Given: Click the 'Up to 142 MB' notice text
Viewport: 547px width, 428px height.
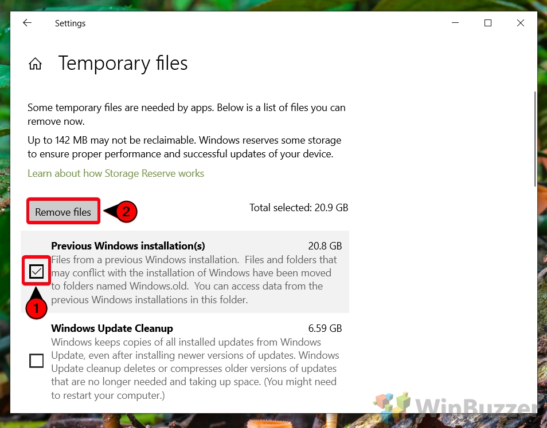Looking at the screenshot, I should [x=185, y=147].
